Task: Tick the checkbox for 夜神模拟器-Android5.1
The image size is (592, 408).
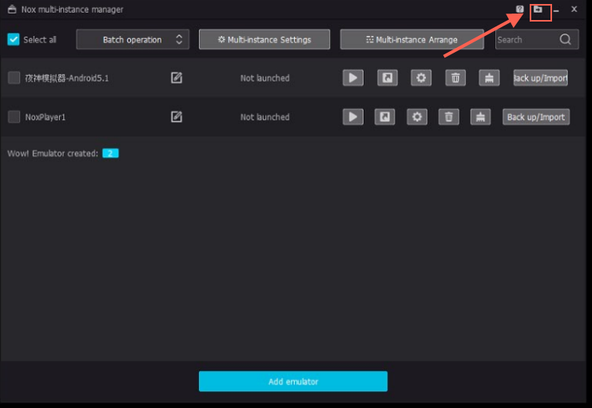Action: coord(14,77)
